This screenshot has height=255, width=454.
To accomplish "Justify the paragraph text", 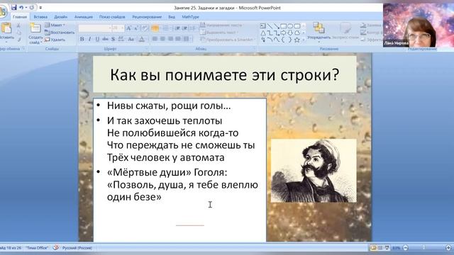I will [178, 39].
